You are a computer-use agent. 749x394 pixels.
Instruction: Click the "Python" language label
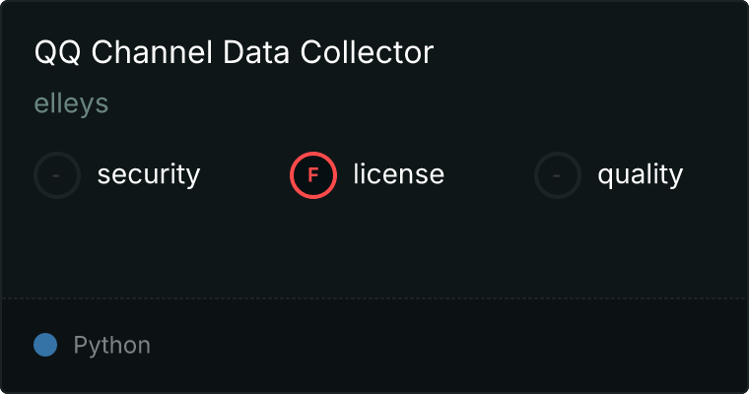(x=111, y=346)
